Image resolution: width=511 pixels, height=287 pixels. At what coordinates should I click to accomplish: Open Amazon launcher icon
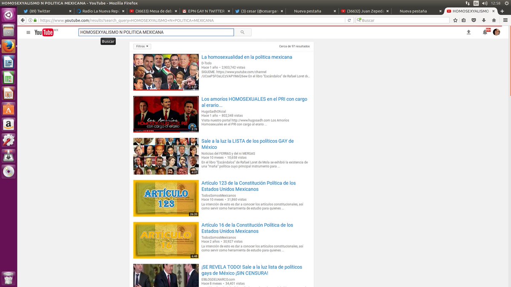pyautogui.click(x=9, y=124)
